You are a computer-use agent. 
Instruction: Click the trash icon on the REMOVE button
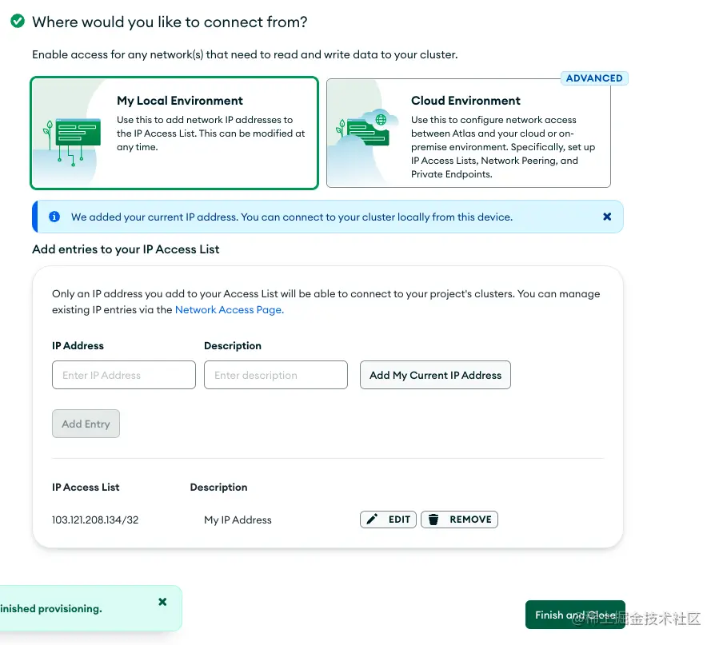pyautogui.click(x=433, y=519)
